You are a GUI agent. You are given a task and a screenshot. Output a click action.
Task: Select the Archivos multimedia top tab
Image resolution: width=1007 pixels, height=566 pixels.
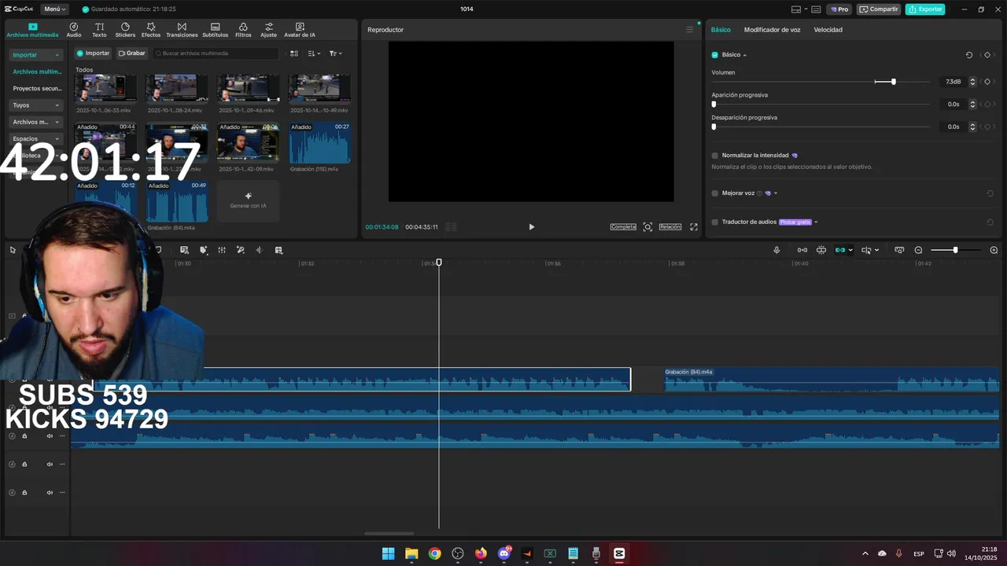coord(32,31)
